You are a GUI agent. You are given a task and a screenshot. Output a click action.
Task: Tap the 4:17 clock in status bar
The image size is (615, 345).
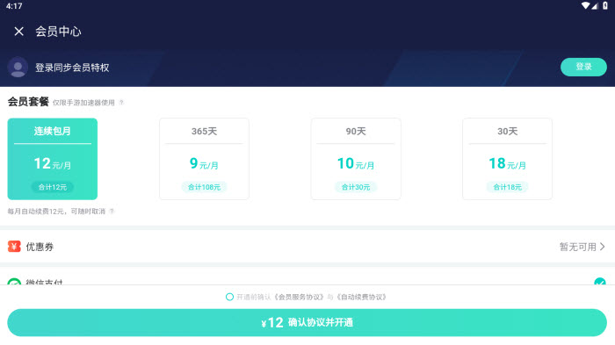click(x=14, y=6)
